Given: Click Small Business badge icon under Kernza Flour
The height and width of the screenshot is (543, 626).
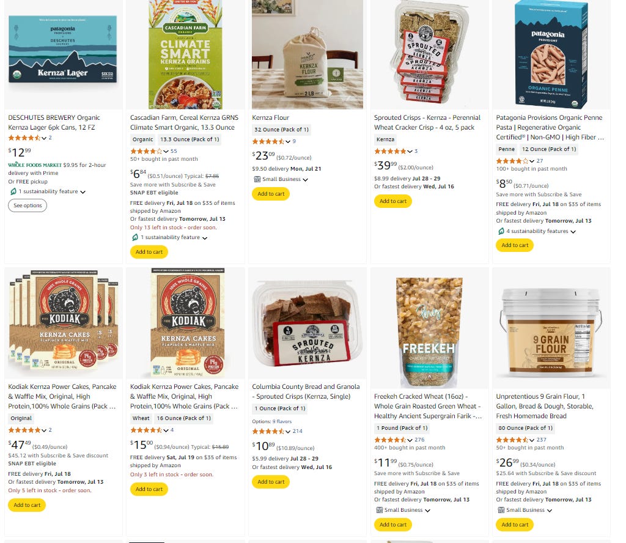Looking at the screenshot, I should tap(257, 179).
